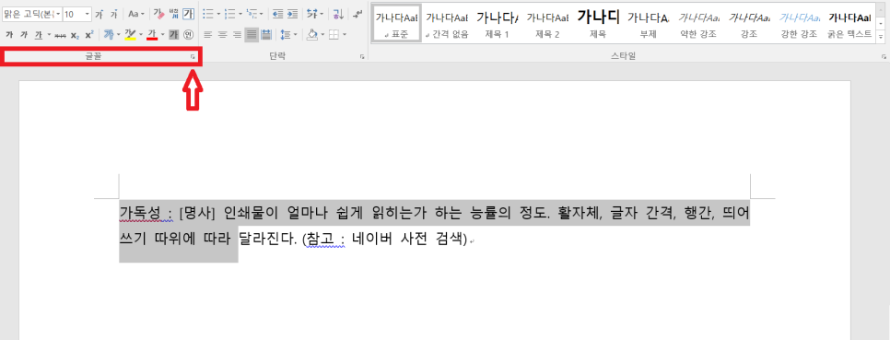Image resolution: width=890 pixels, height=340 pixels.
Task: Toggle strikethrough formatting
Action: pyautogui.click(x=60, y=35)
